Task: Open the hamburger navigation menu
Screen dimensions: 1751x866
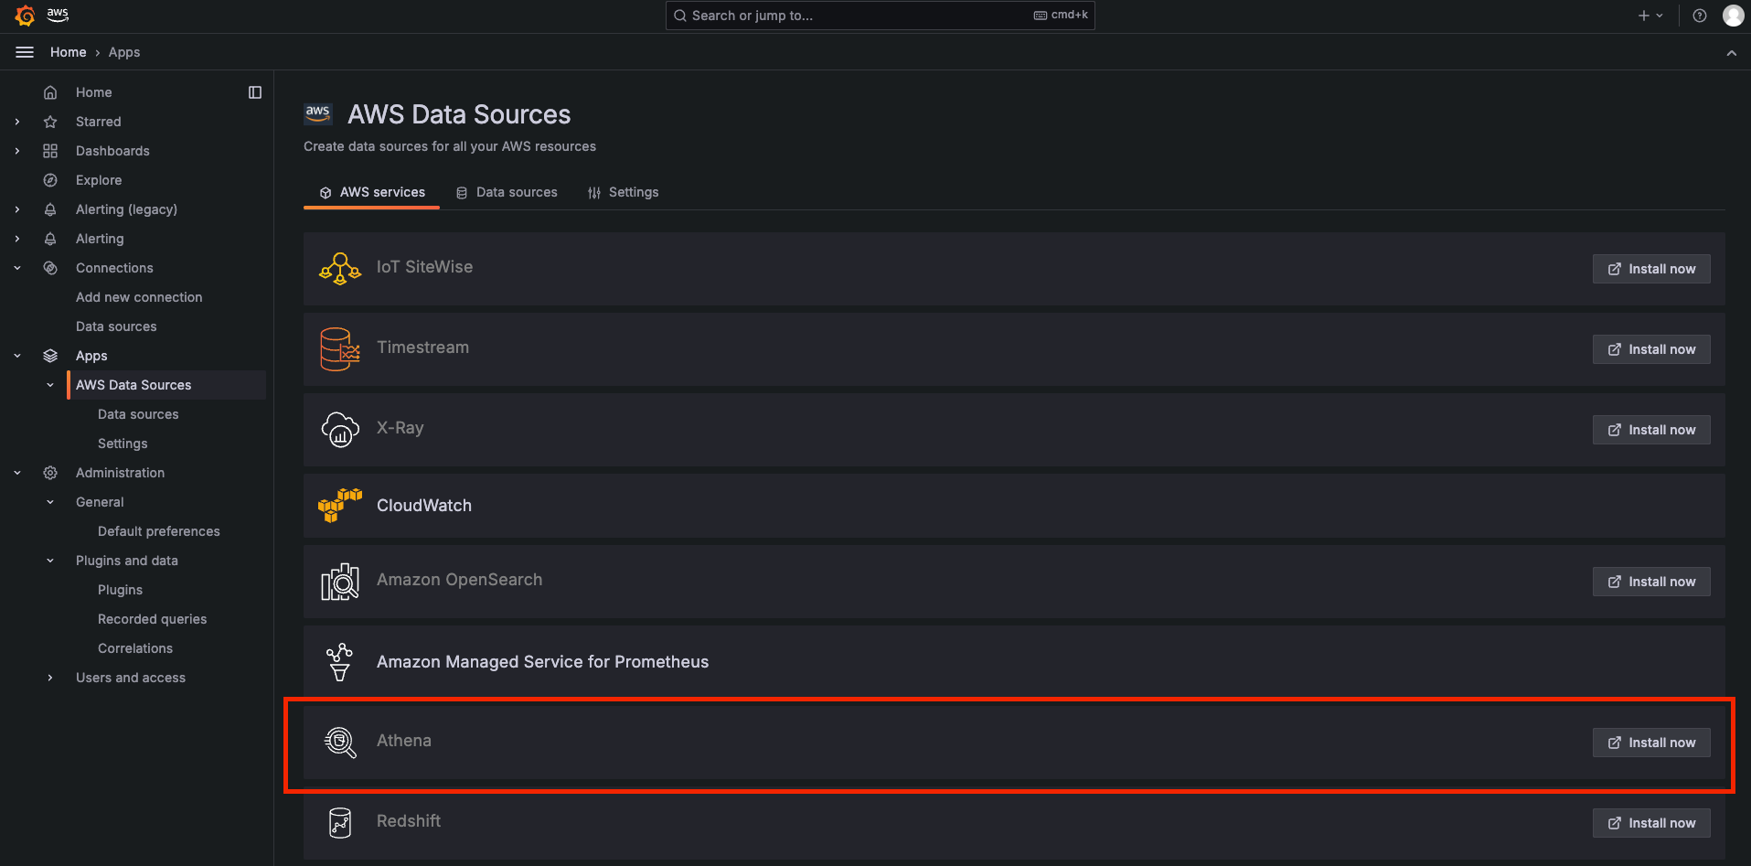Action: coord(25,52)
